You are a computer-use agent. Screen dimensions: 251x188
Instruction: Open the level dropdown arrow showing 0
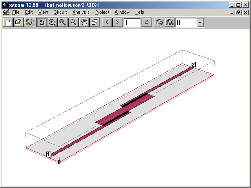point(200,23)
